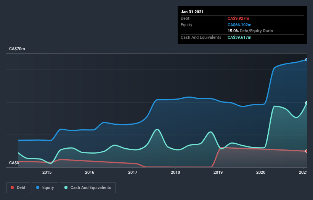The width and height of the screenshot is (313, 200).
Task: Select the teal Cash endpoint marker
Action: pos(307,103)
